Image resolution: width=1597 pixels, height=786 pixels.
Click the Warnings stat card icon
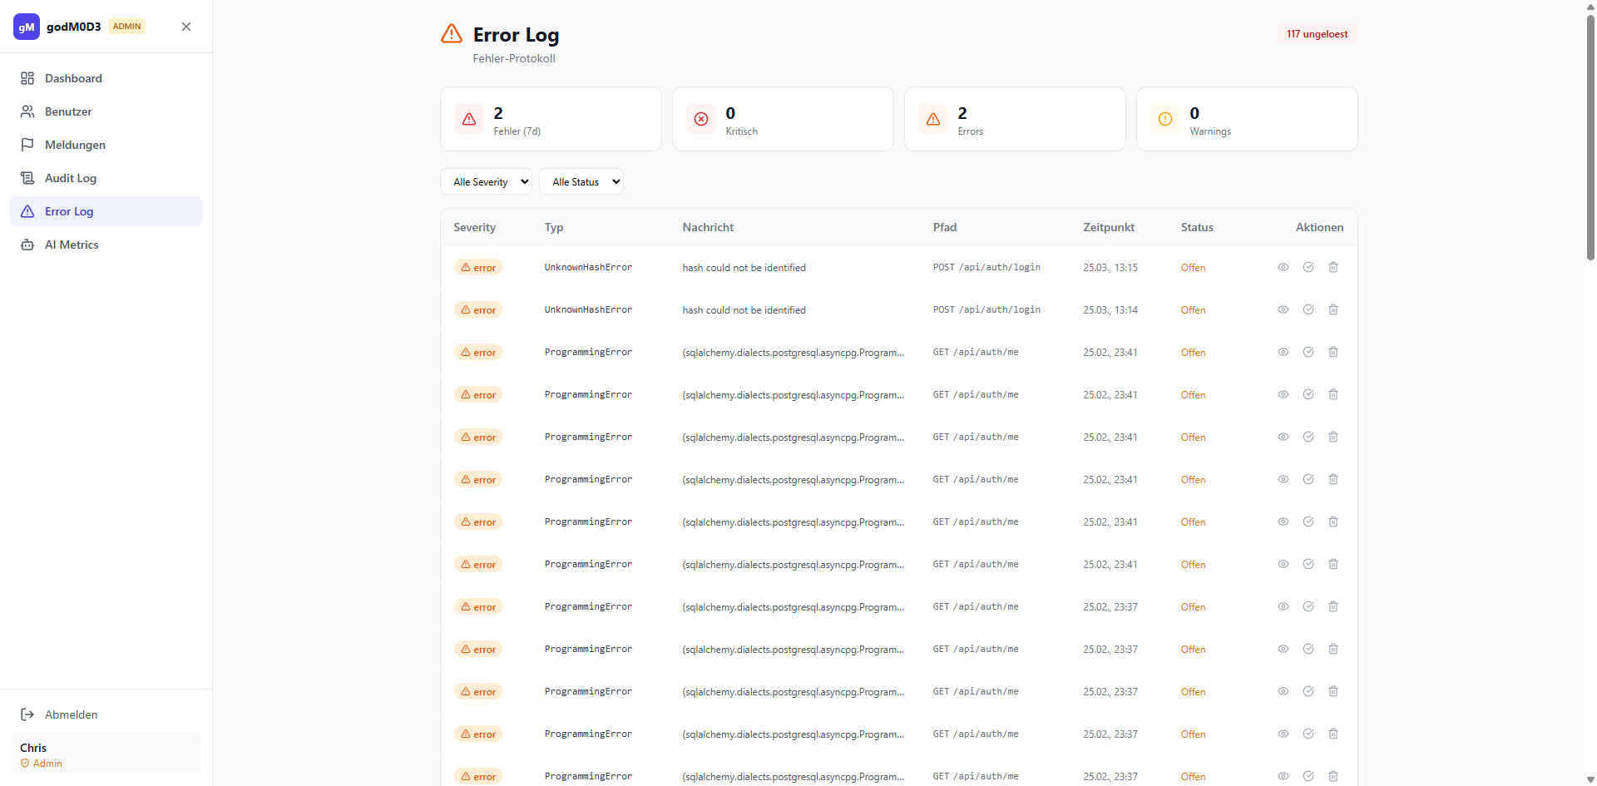tap(1165, 119)
